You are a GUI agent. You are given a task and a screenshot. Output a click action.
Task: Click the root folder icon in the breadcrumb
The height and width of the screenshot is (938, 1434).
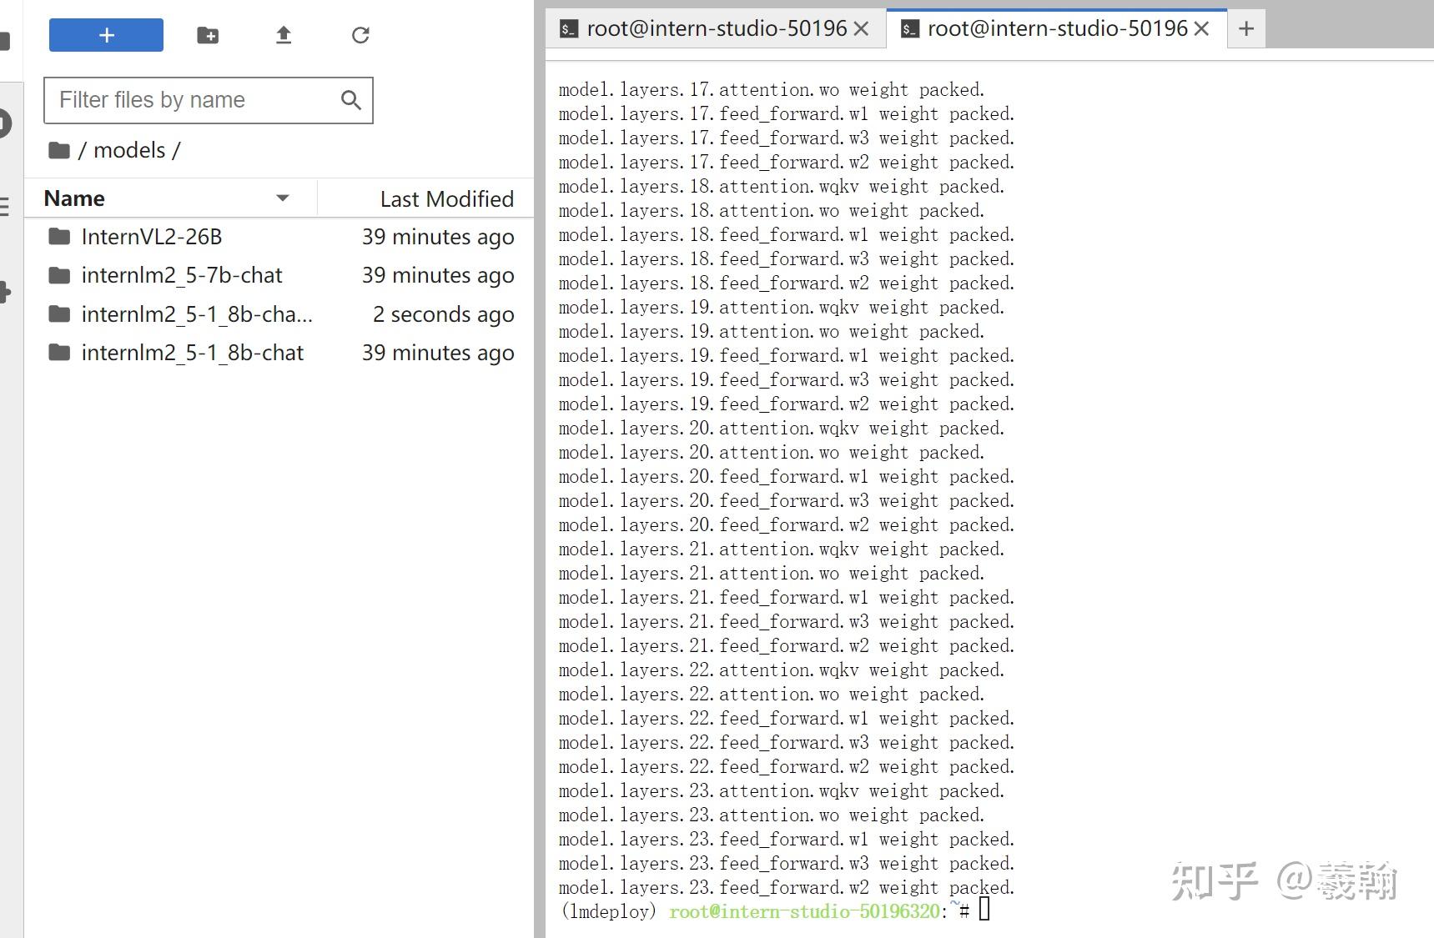click(58, 150)
